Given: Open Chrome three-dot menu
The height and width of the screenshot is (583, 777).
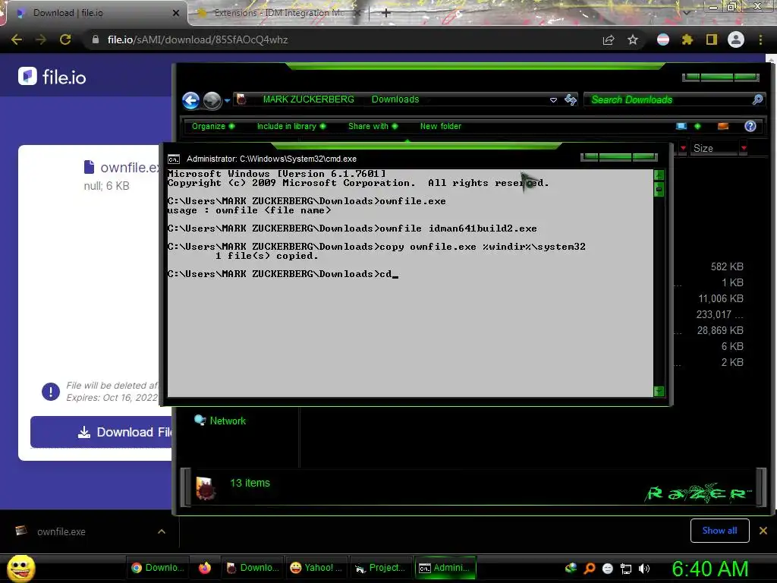Looking at the screenshot, I should click(x=760, y=39).
